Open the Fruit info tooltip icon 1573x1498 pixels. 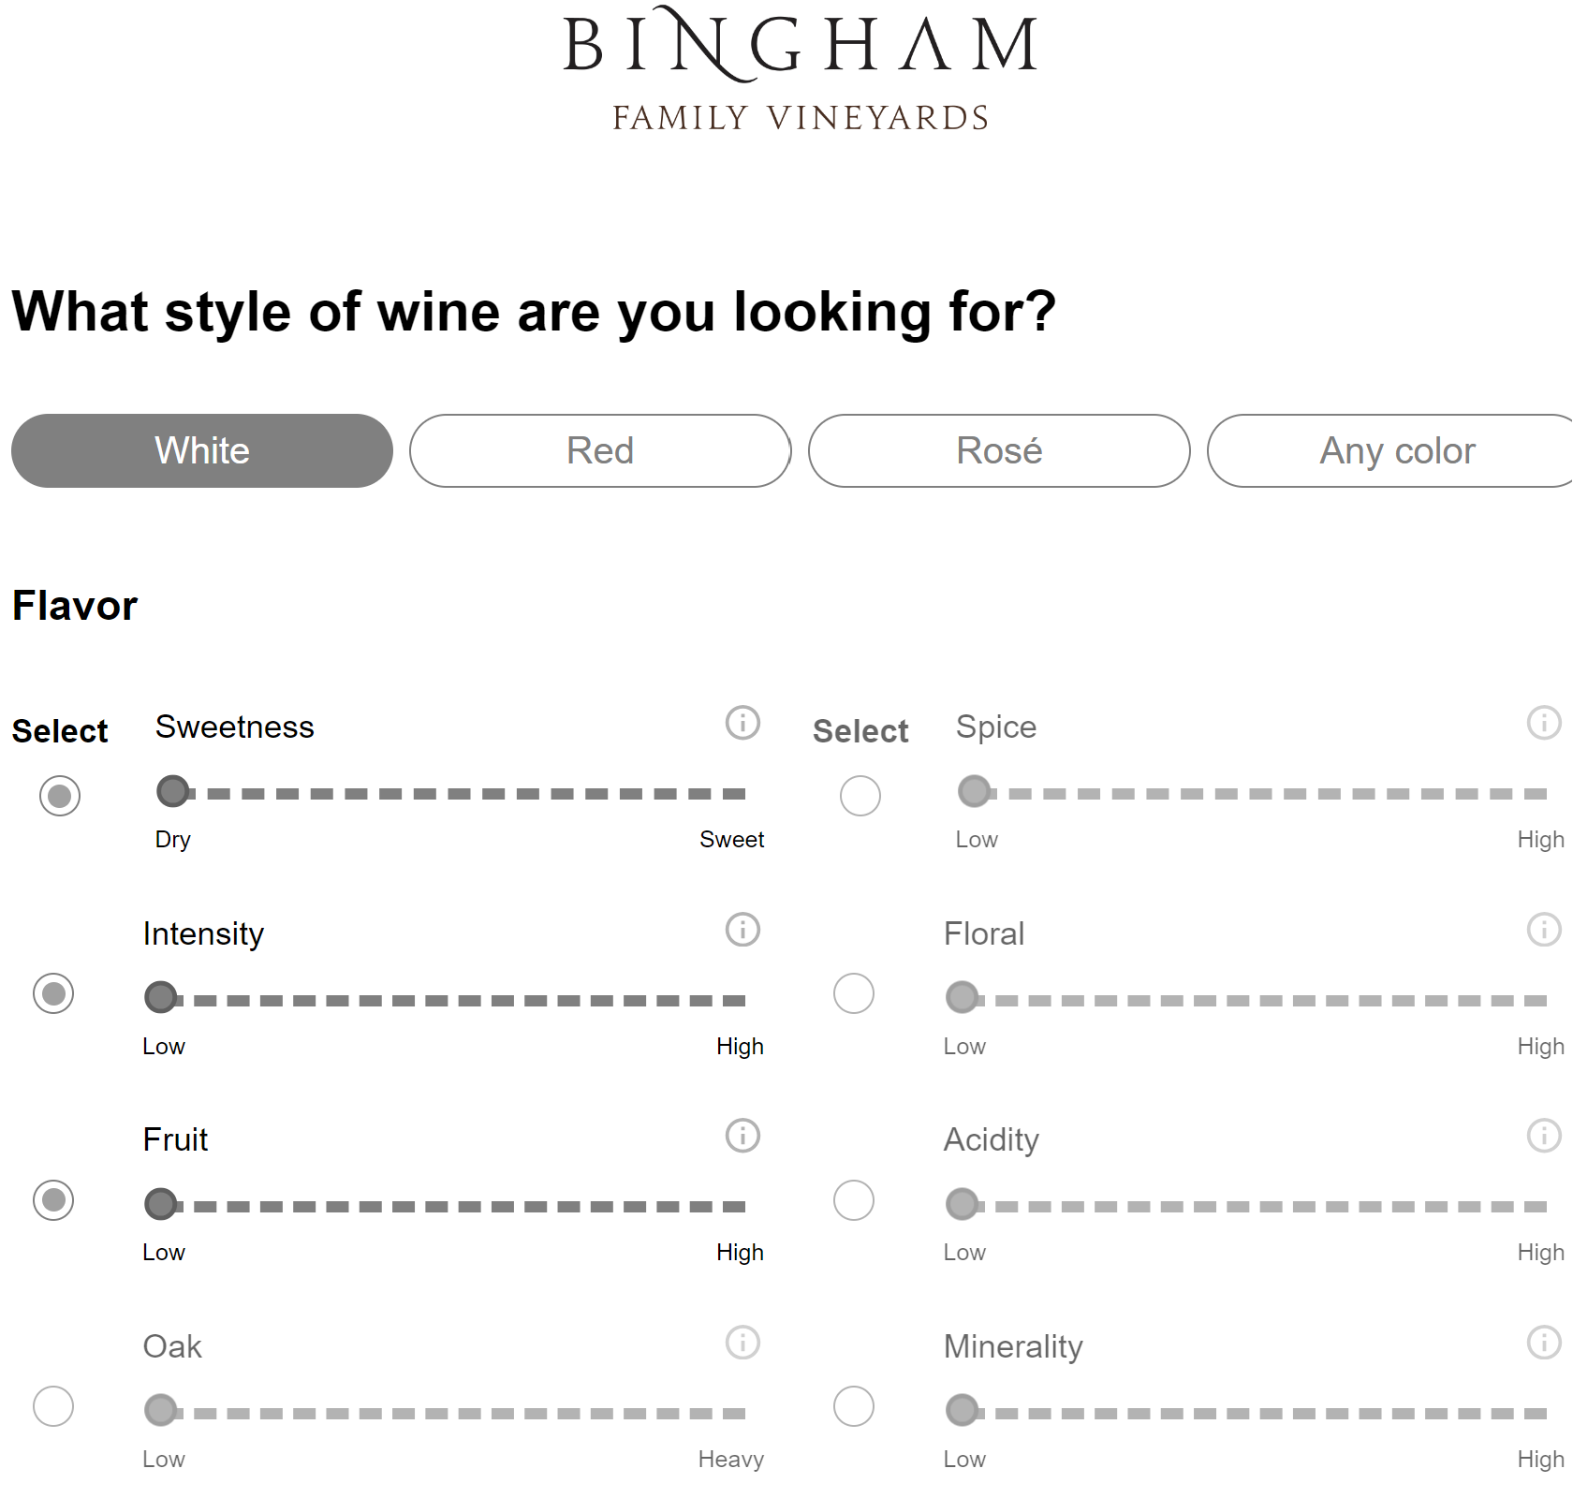(742, 1136)
